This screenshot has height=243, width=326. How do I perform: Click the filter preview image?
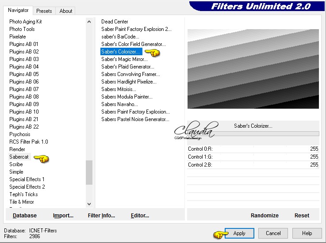[253, 69]
